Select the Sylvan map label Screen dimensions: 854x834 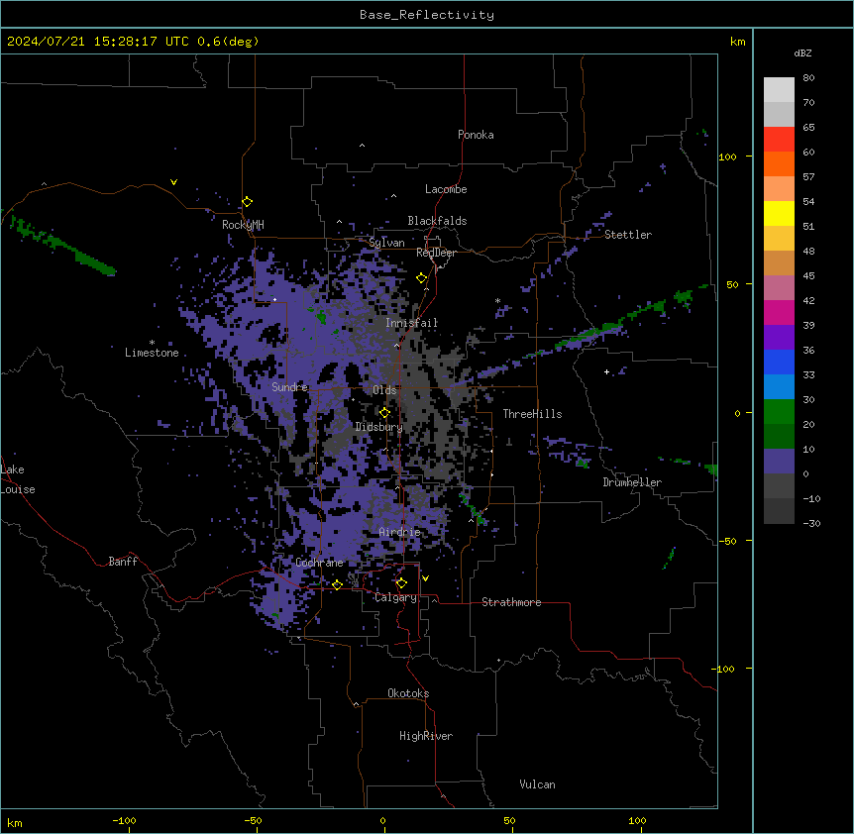[386, 243]
